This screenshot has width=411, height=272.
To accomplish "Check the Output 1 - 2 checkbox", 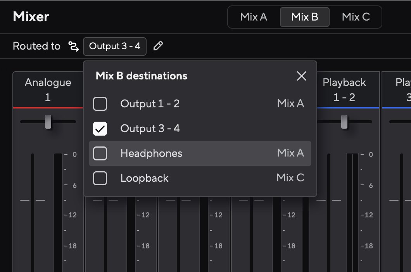I will [x=100, y=104].
